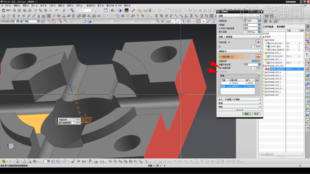Collapse the 范围 1 的顶部 section

(260, 37)
